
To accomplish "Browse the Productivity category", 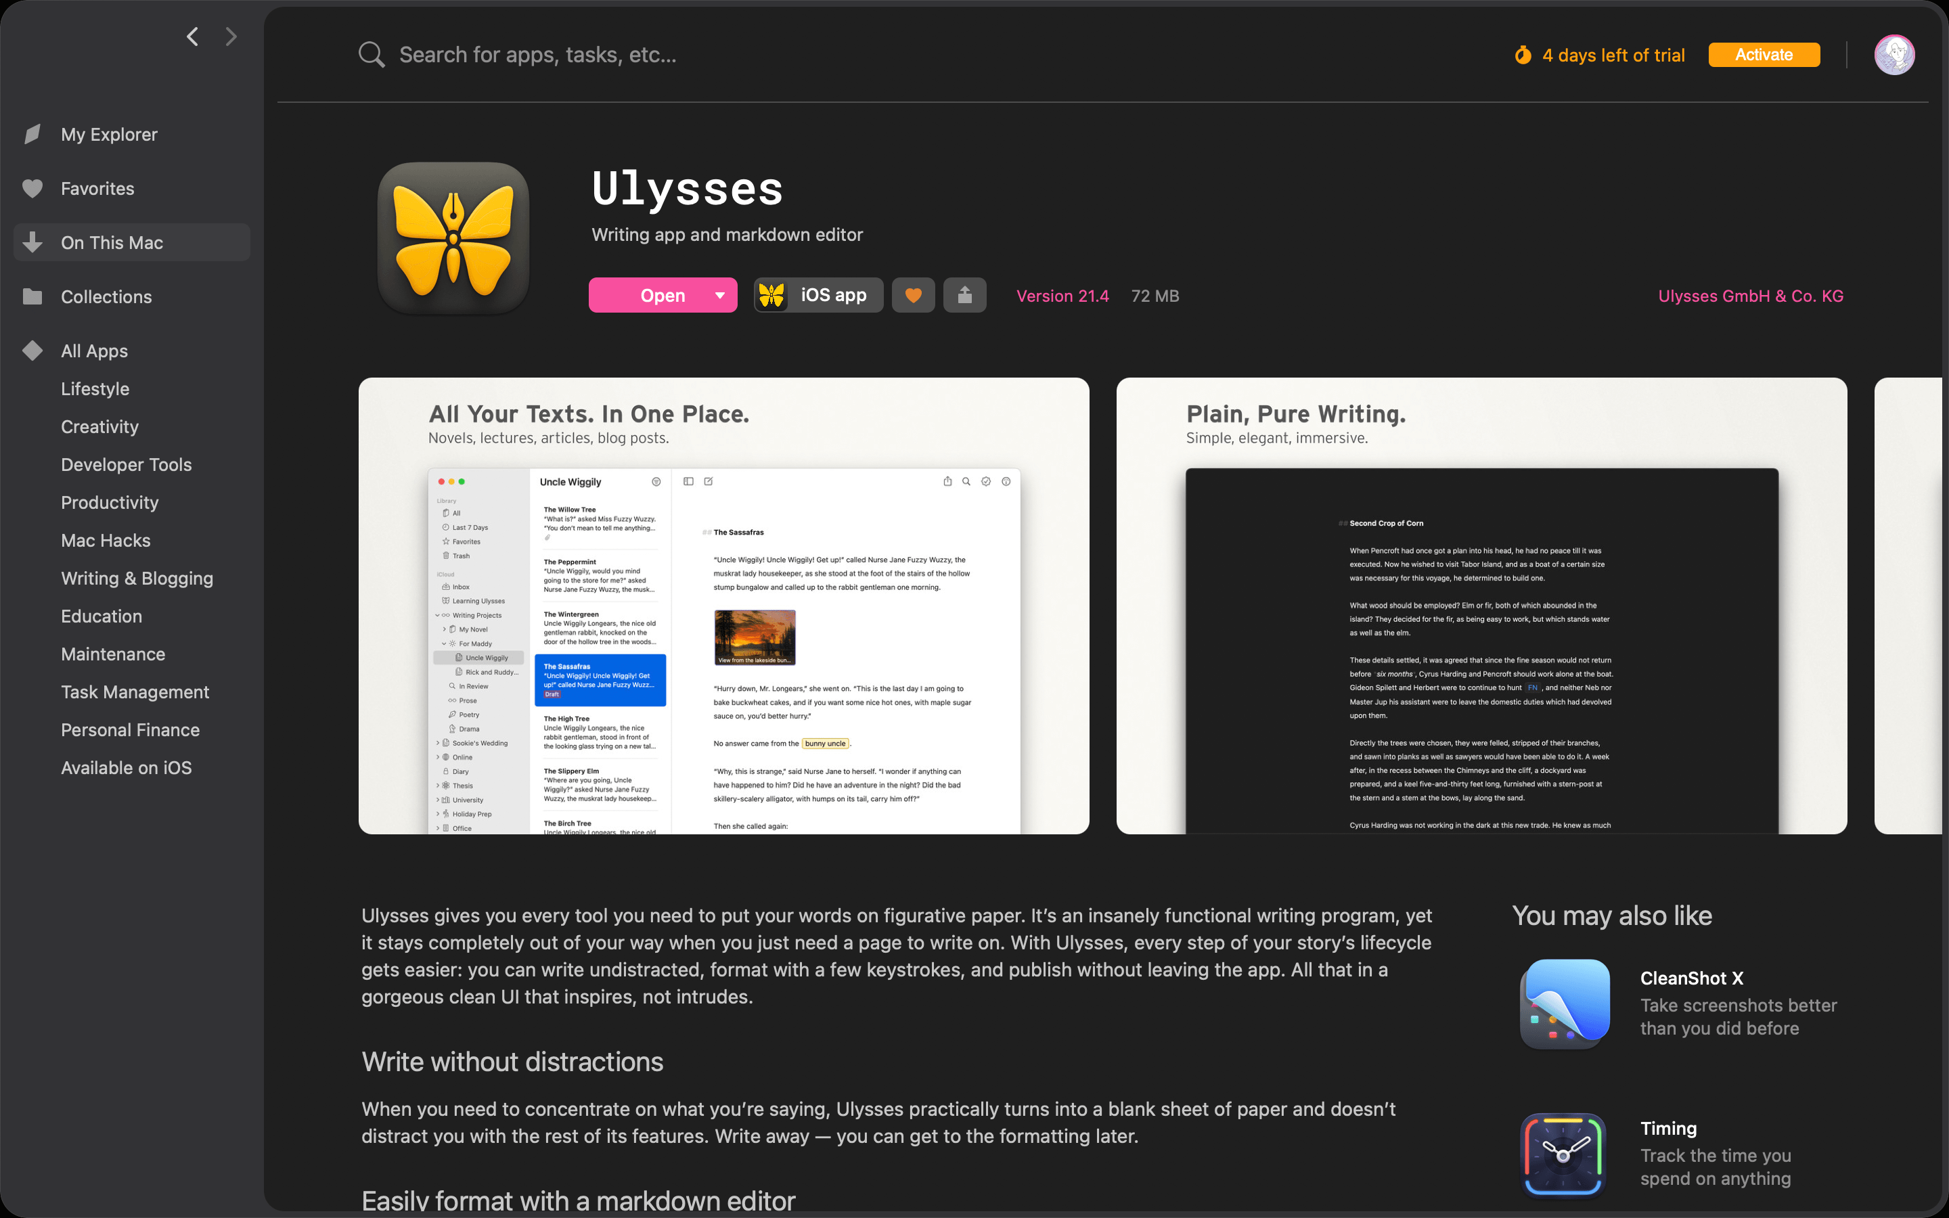I will tap(110, 502).
